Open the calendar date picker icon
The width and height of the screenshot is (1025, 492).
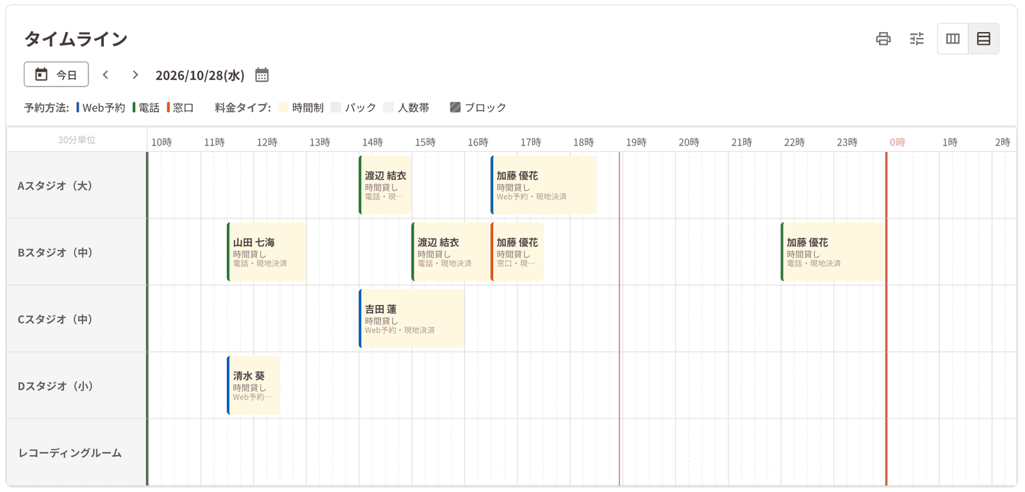point(261,75)
